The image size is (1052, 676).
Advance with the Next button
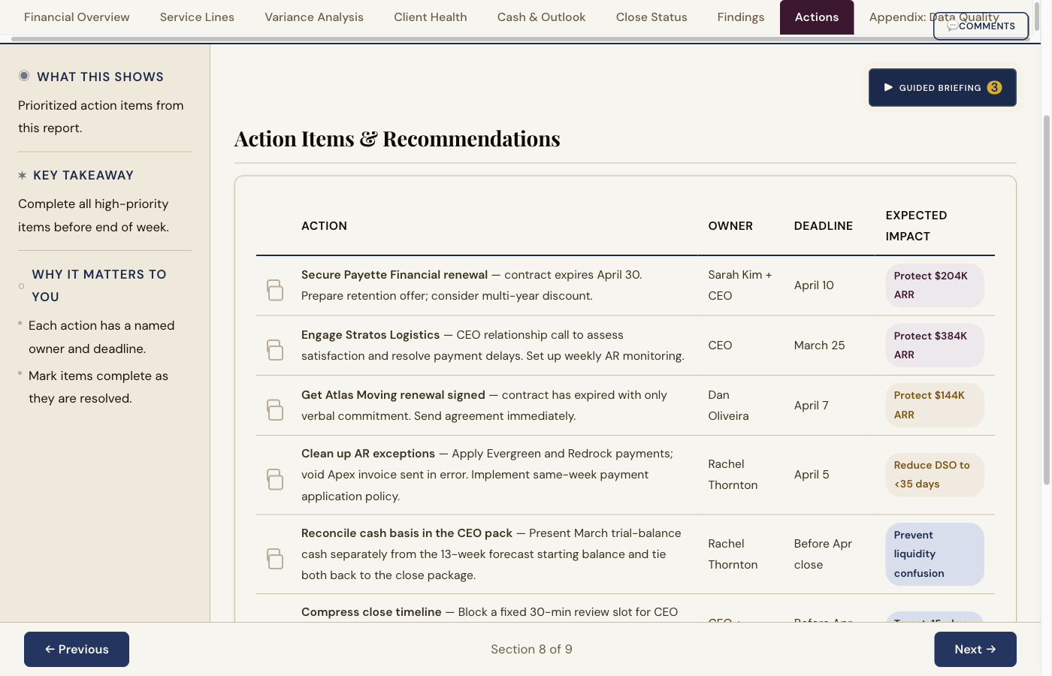pyautogui.click(x=975, y=650)
